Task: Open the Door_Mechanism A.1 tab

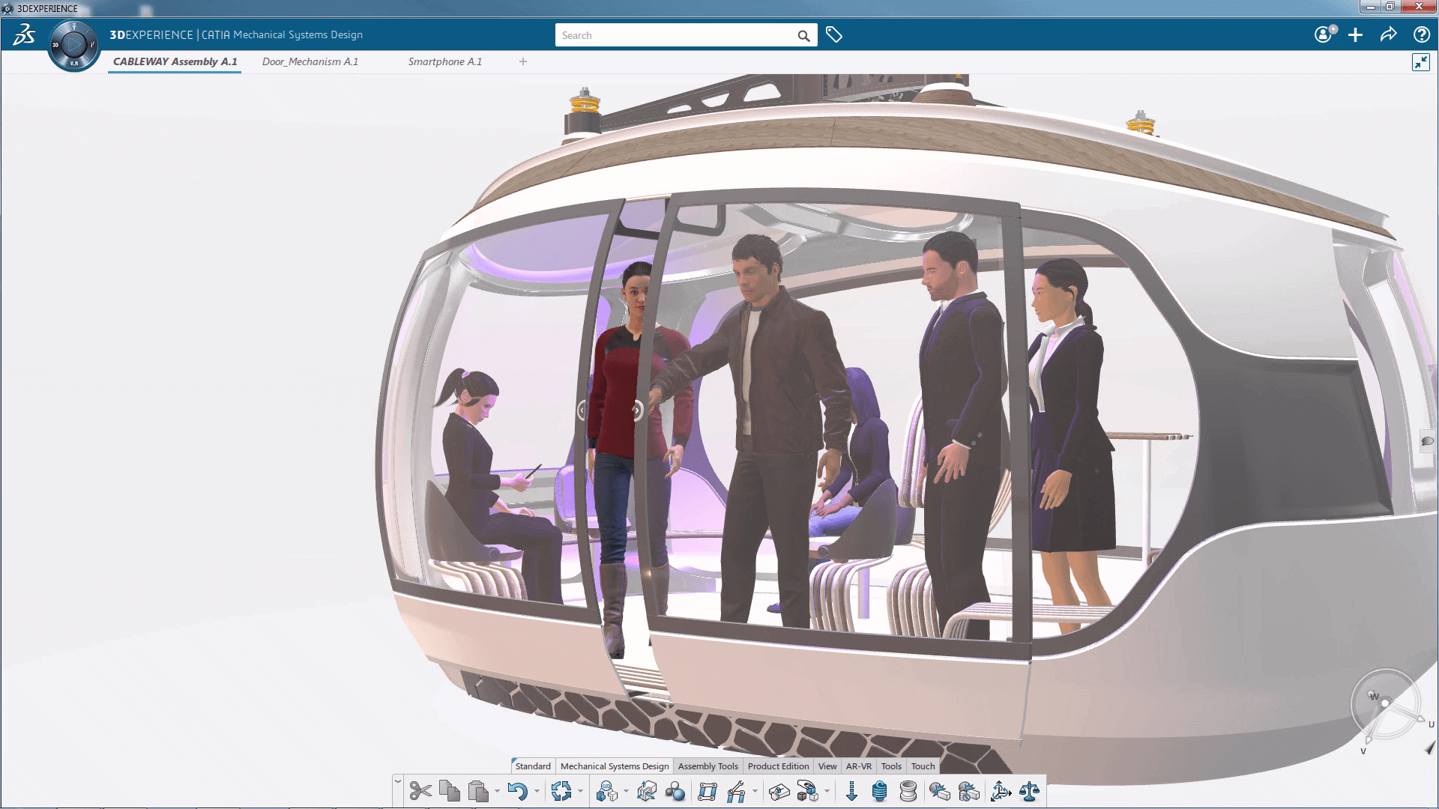Action: [310, 61]
